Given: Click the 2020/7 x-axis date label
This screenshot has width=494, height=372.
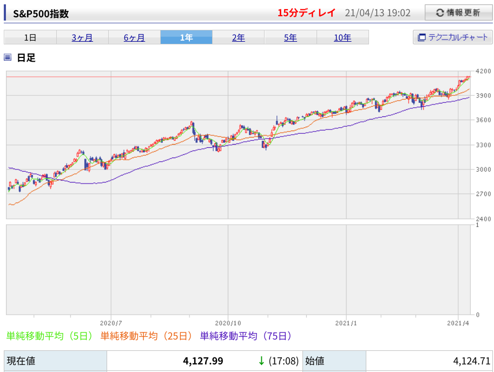Looking at the screenshot, I should (x=111, y=323).
